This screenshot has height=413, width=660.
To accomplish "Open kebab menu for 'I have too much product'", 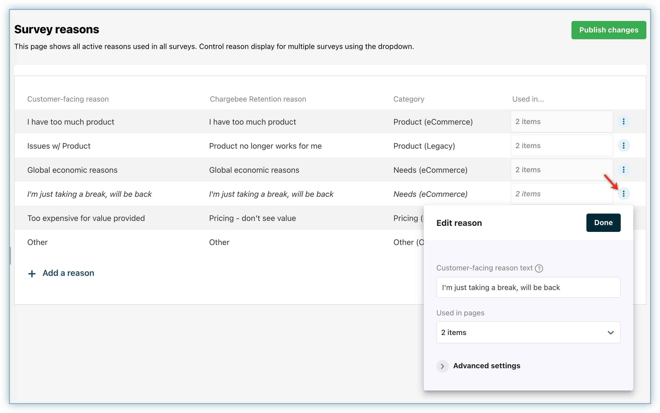I will [623, 121].
